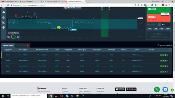Click third green action icon in second trade row
175x98 pixels.
[165, 61]
